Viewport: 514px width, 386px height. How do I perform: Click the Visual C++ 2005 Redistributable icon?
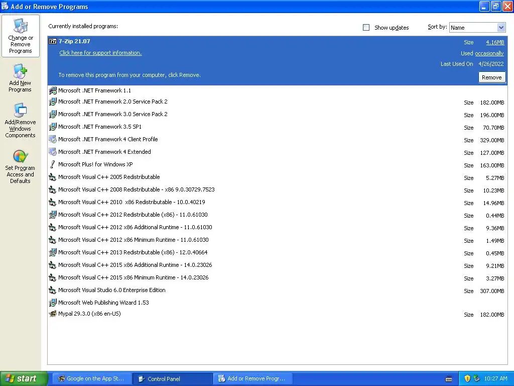click(x=52, y=177)
